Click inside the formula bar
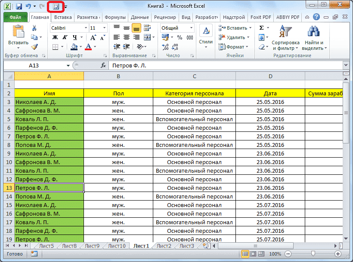 click(172, 65)
